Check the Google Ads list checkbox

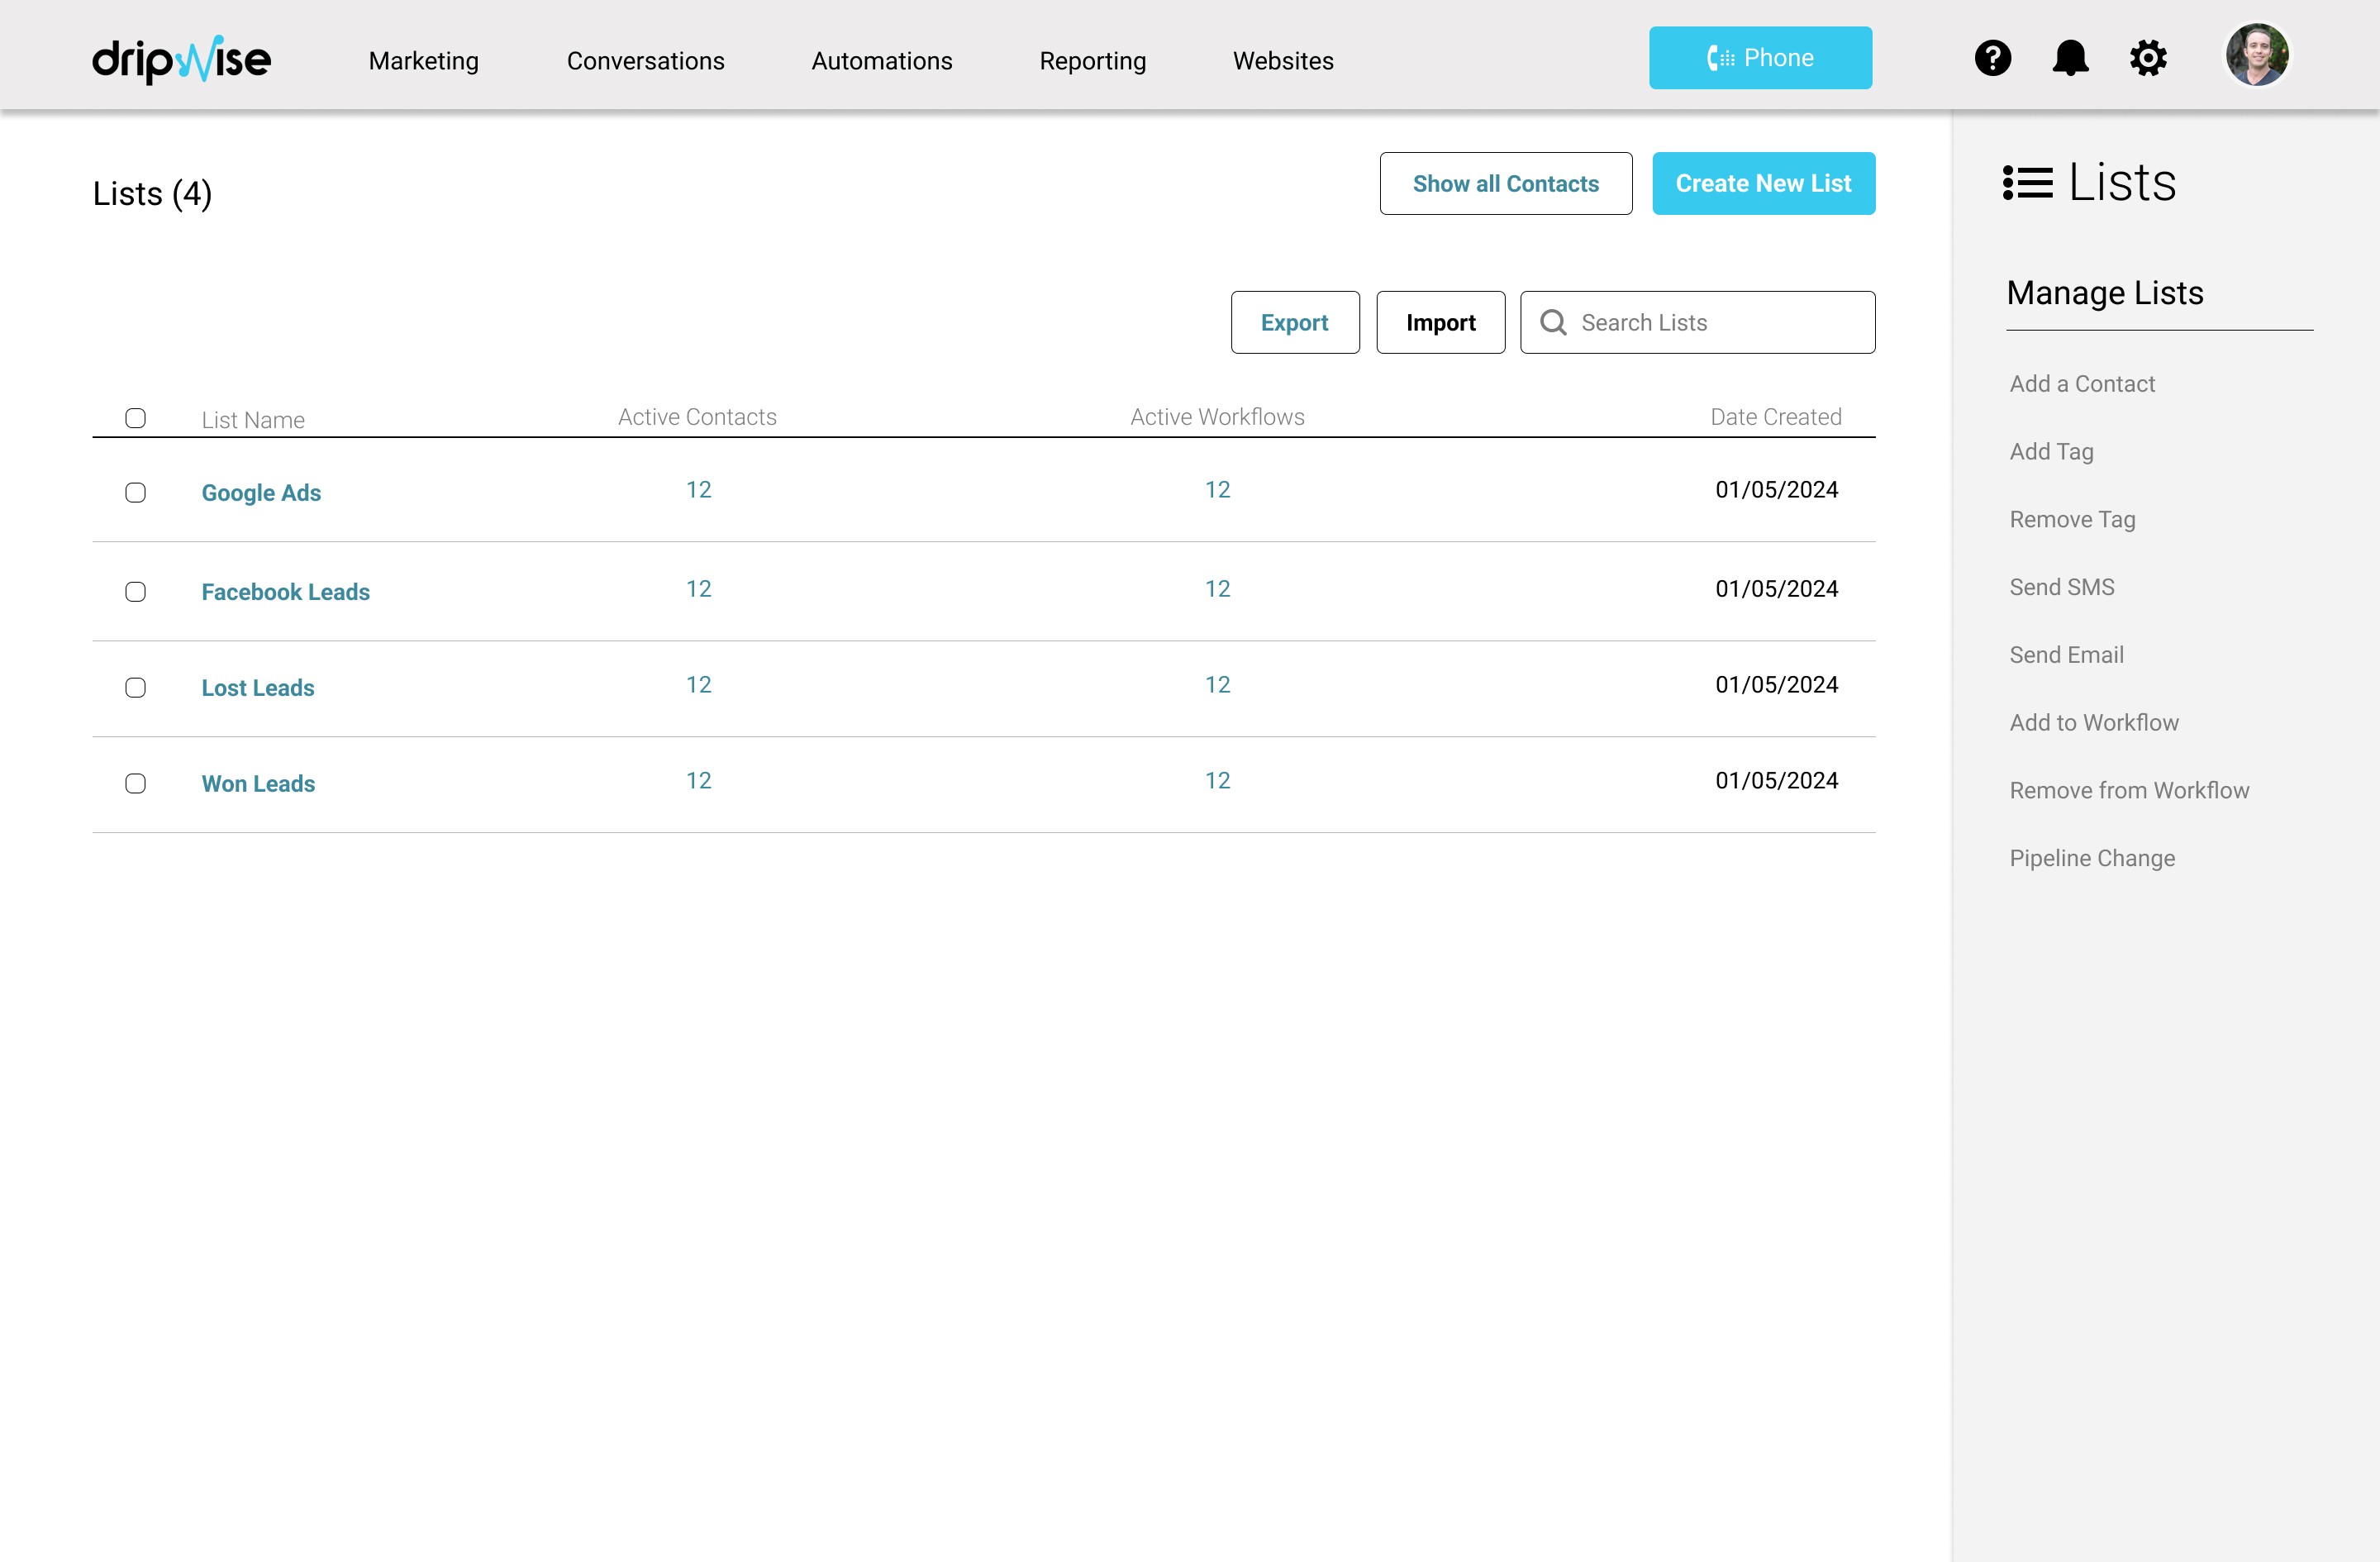(135, 492)
